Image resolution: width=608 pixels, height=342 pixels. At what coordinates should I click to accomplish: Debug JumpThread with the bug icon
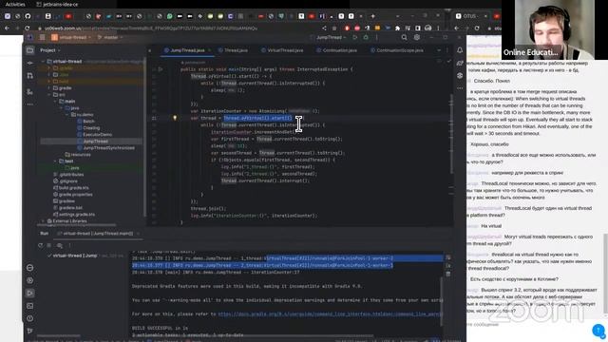366,38
